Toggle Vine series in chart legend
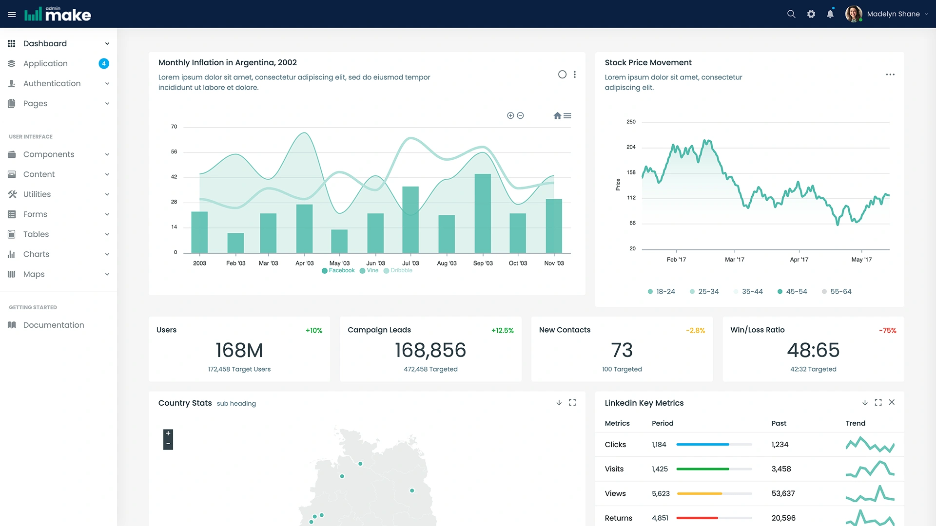The height and width of the screenshot is (526, 936). 369,271
